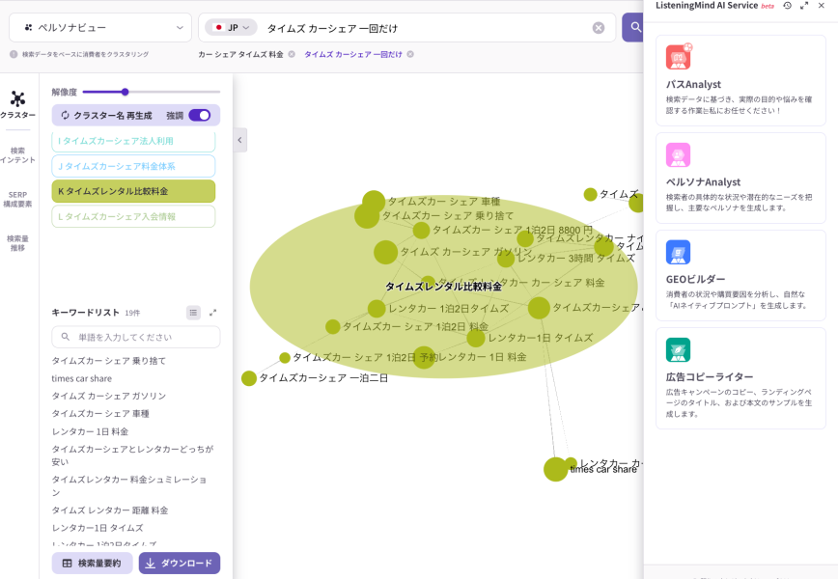
Task: Select the タイムズ カーシェア ガソリン node
Action: 385,252
